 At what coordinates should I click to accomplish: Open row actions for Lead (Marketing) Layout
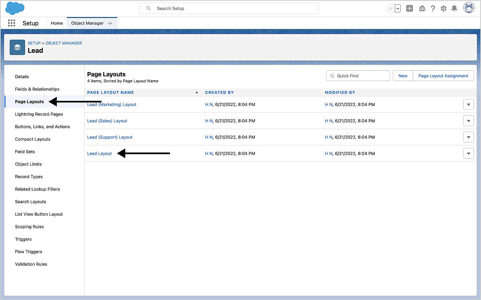(468, 105)
